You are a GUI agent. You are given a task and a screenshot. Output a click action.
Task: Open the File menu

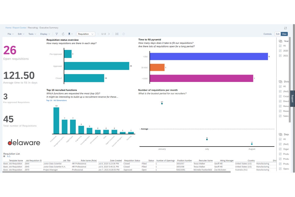point(10,34)
